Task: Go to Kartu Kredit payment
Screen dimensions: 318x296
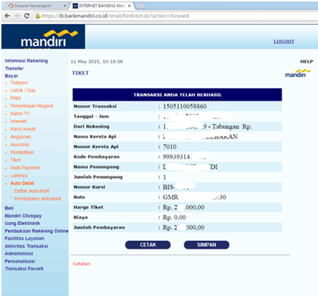Action: tap(23, 129)
